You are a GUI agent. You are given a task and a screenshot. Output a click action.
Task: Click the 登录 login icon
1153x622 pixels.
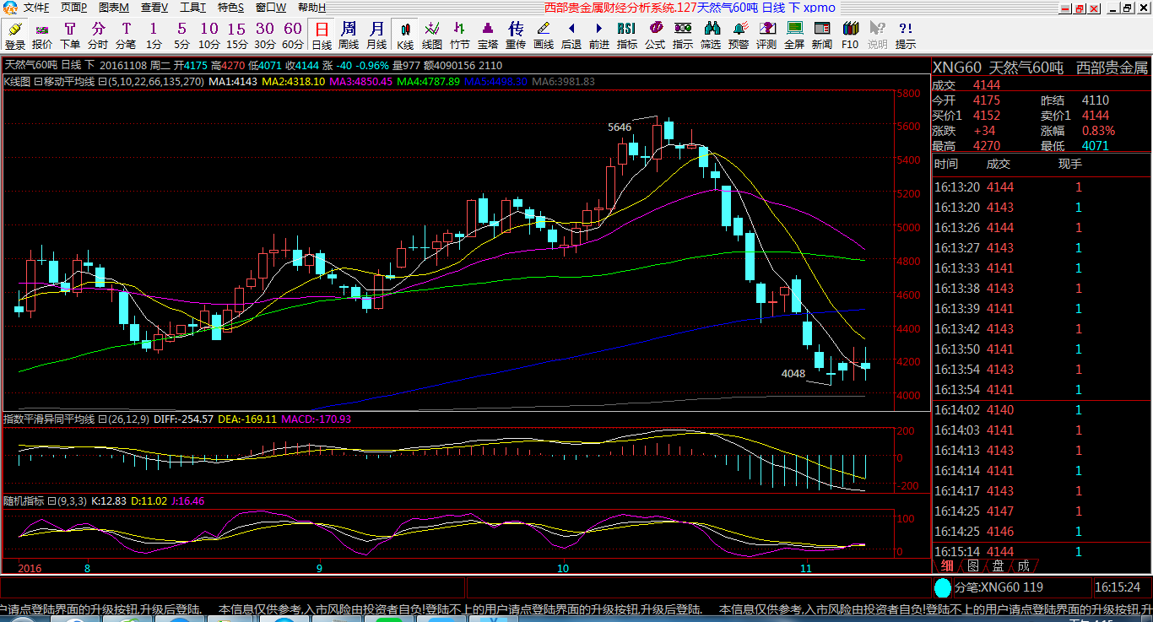[x=15, y=35]
